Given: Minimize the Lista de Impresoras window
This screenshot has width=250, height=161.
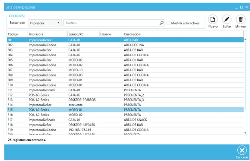Looking at the screenshot, I should (x=236, y=7).
